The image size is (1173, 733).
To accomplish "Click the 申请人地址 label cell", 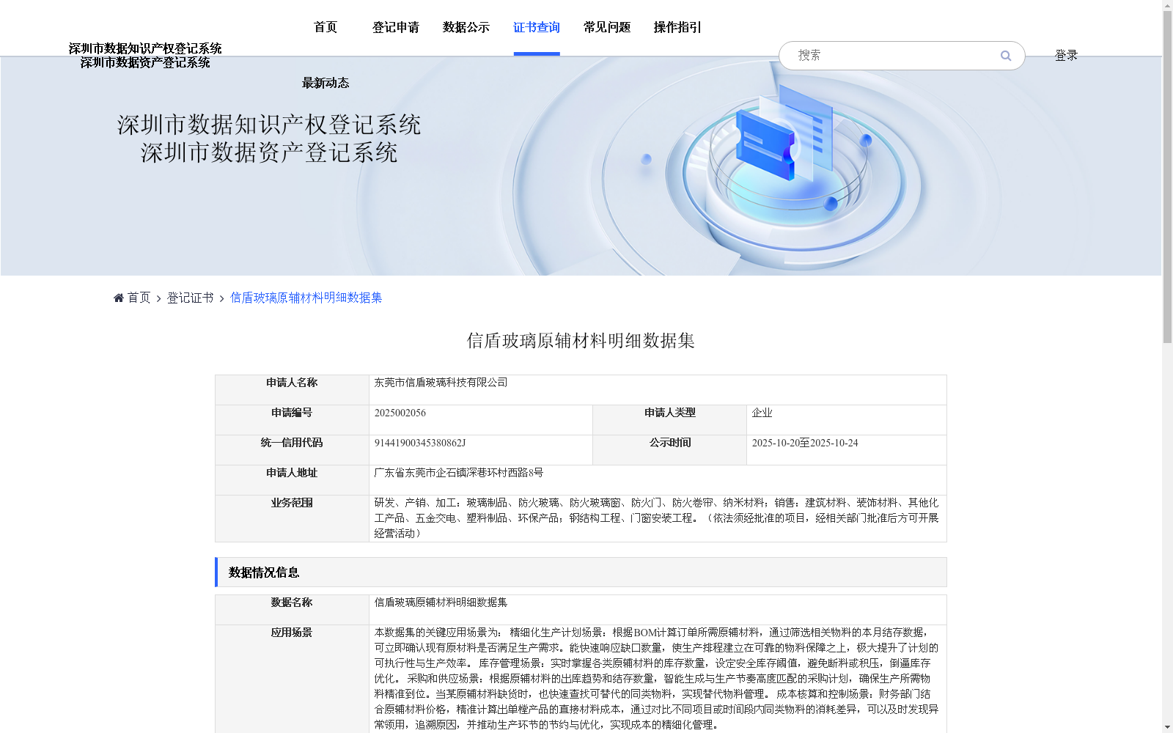I will [292, 480].
